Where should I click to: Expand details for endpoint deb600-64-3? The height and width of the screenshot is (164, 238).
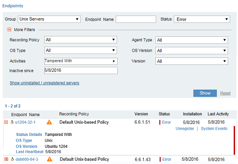tap(6, 159)
